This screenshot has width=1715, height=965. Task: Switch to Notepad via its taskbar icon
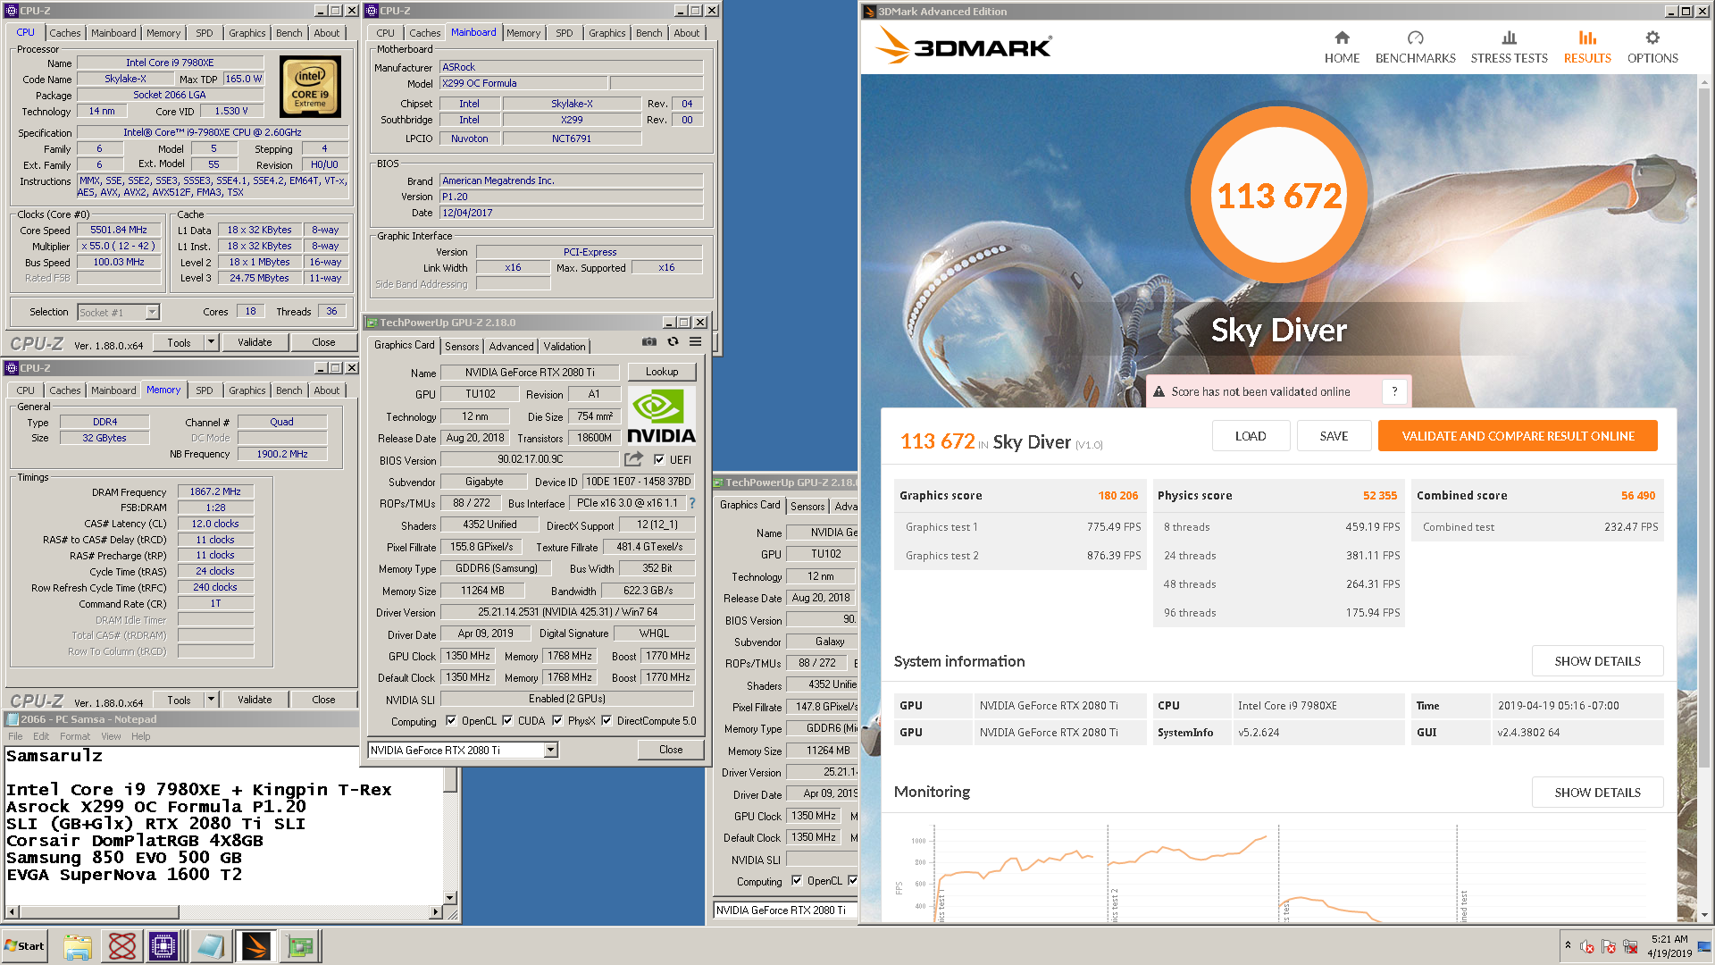pyautogui.click(x=210, y=946)
